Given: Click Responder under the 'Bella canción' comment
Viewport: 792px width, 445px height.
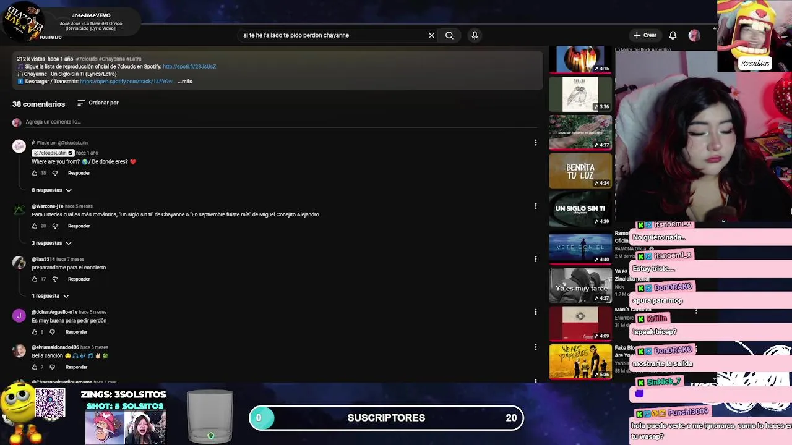Looking at the screenshot, I should coord(76,367).
